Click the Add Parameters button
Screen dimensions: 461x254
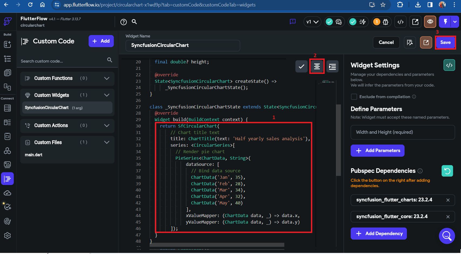tap(377, 151)
